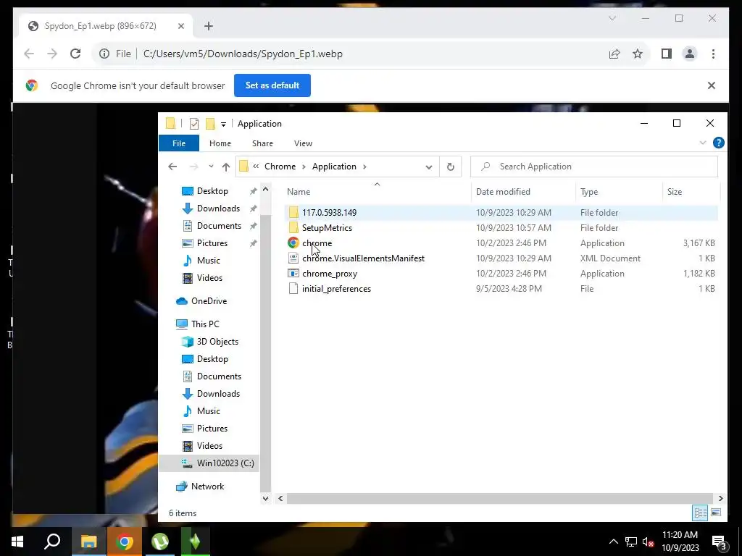The image size is (742, 556).
Task: Open the site info icon beside File
Action: pyautogui.click(x=104, y=54)
